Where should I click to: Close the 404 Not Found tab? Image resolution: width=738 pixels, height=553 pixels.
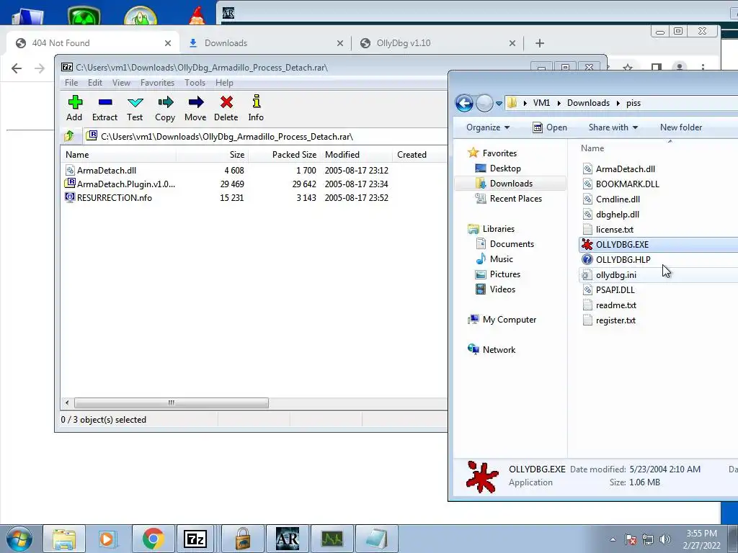(x=168, y=43)
